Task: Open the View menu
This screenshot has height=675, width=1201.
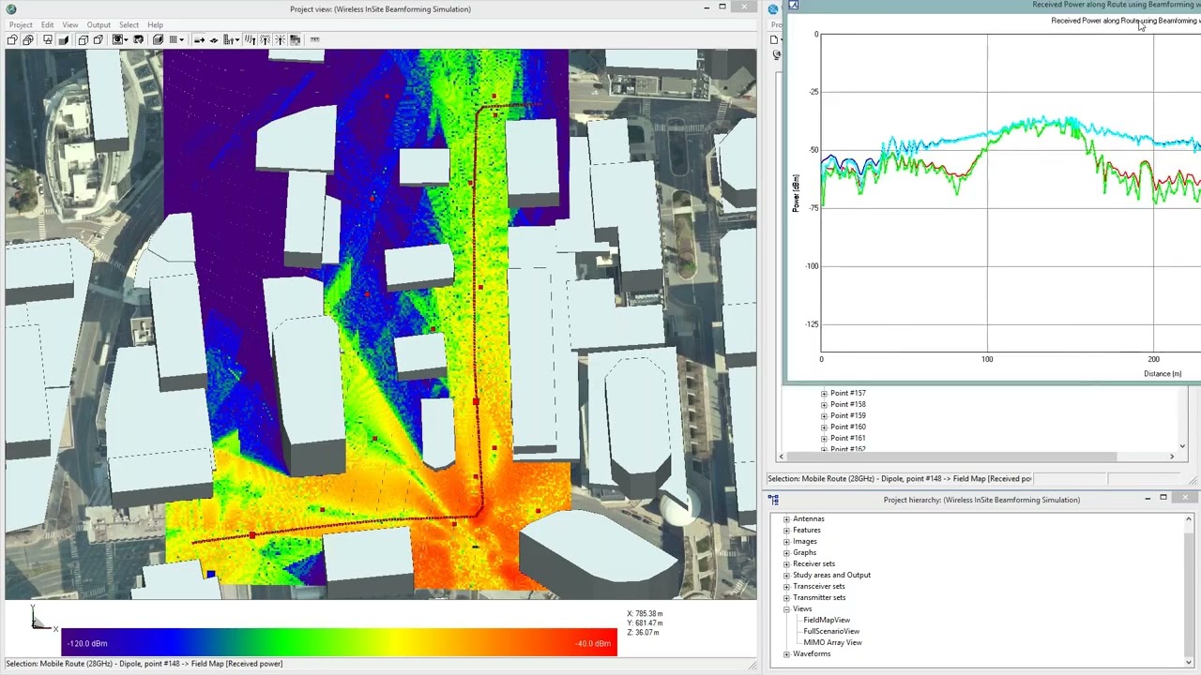Action: point(70,24)
